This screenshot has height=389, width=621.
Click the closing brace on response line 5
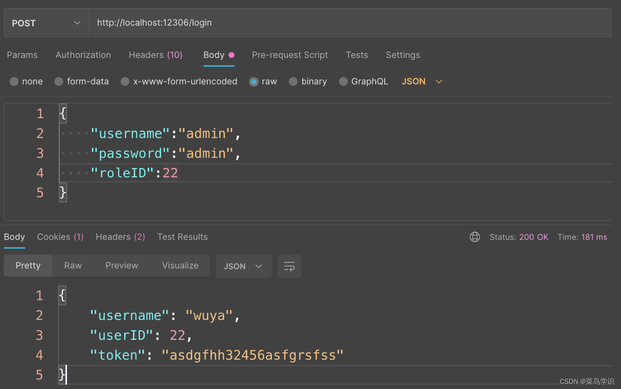(x=62, y=375)
